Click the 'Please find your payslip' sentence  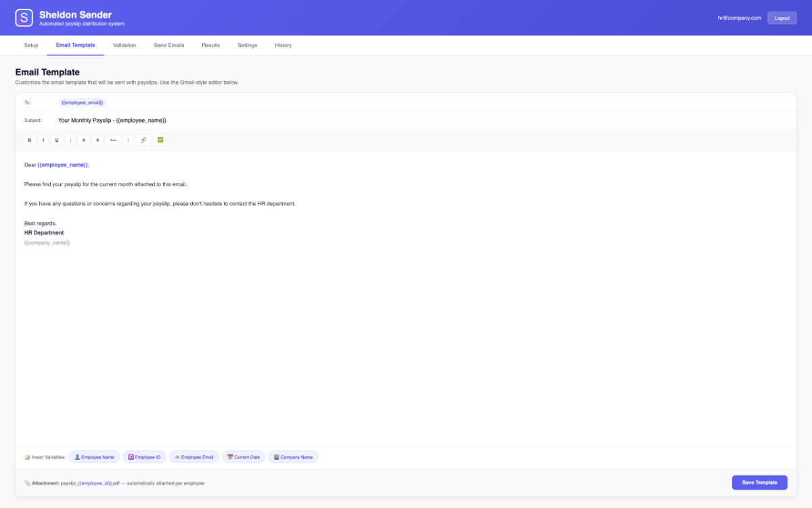point(105,184)
